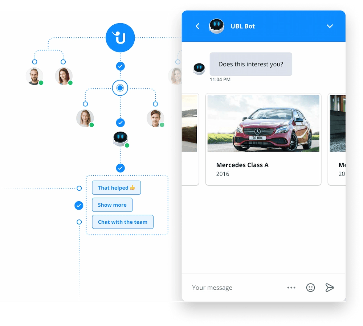This screenshot has width=363, height=326.
Task: Click the bot avatar beside the message
Action: click(199, 69)
